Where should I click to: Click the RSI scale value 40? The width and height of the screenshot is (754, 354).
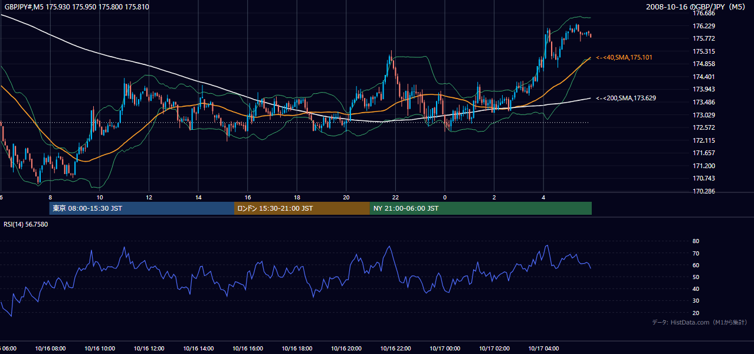696,289
